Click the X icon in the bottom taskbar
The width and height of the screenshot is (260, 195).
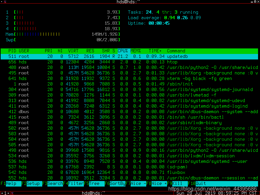coord(12,193)
